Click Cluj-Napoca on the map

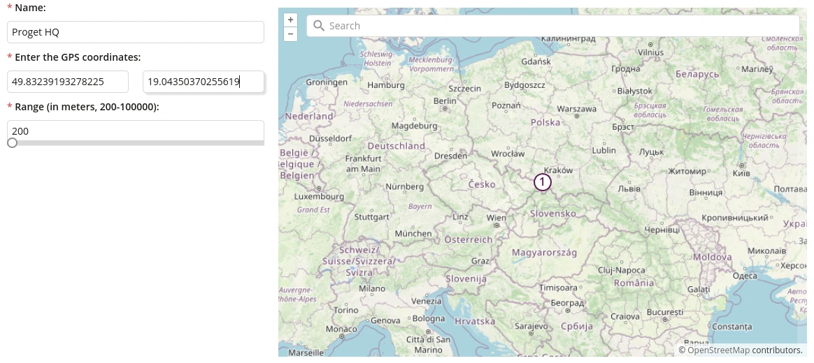click(x=622, y=270)
